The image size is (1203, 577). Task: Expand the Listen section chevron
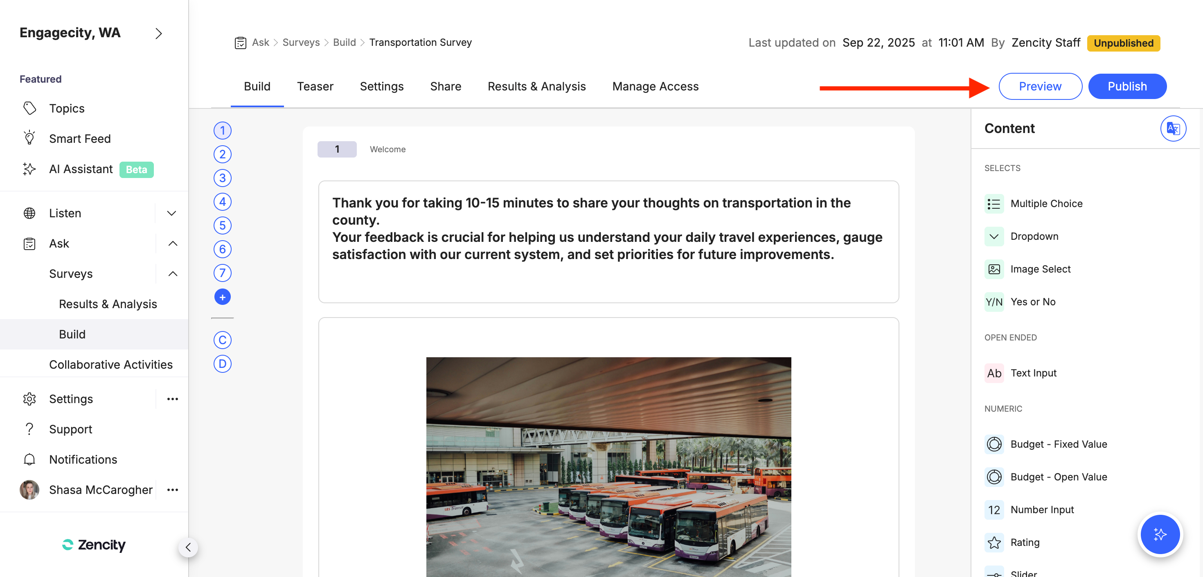click(172, 214)
